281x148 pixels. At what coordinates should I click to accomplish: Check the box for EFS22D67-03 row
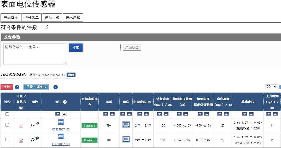[x=7, y=125]
